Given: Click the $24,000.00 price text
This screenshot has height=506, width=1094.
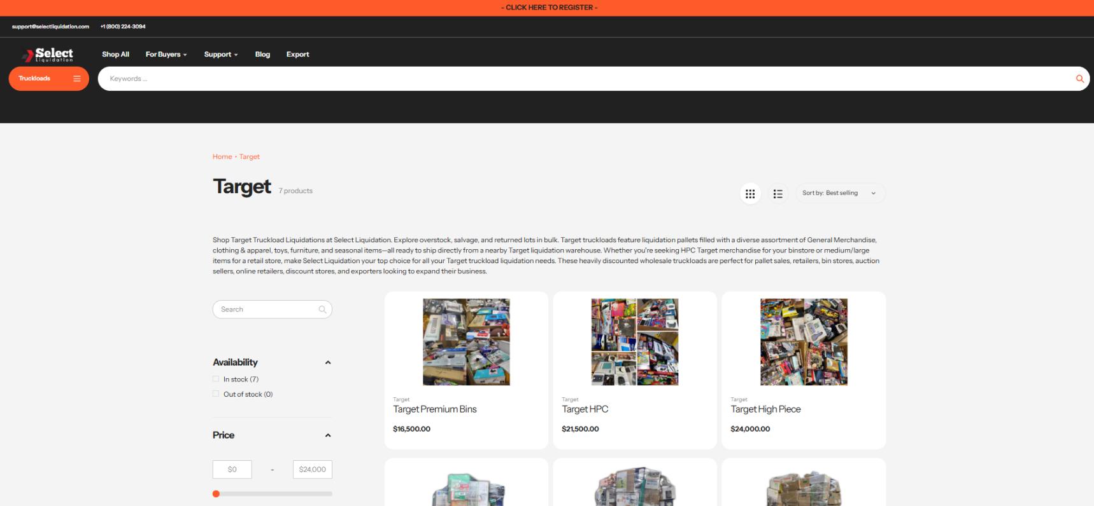Looking at the screenshot, I should pyautogui.click(x=750, y=429).
